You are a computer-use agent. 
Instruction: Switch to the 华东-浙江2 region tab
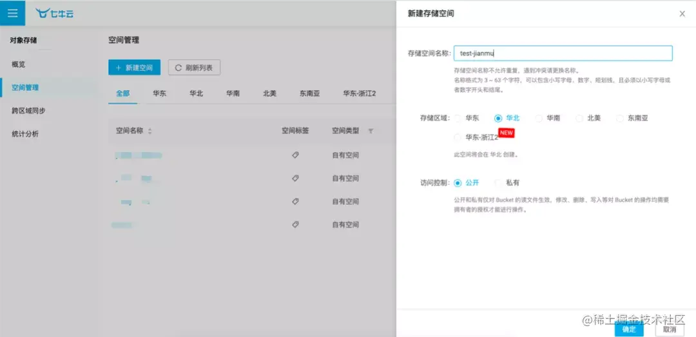pos(360,93)
